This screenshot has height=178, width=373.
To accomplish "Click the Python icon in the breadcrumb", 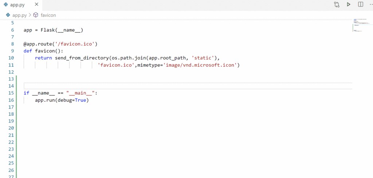I will (8, 15).
